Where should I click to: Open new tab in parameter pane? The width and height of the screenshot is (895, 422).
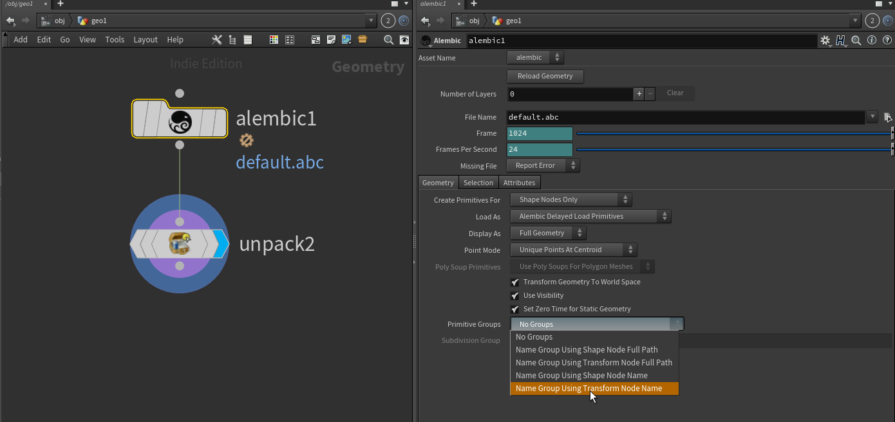[x=474, y=4]
